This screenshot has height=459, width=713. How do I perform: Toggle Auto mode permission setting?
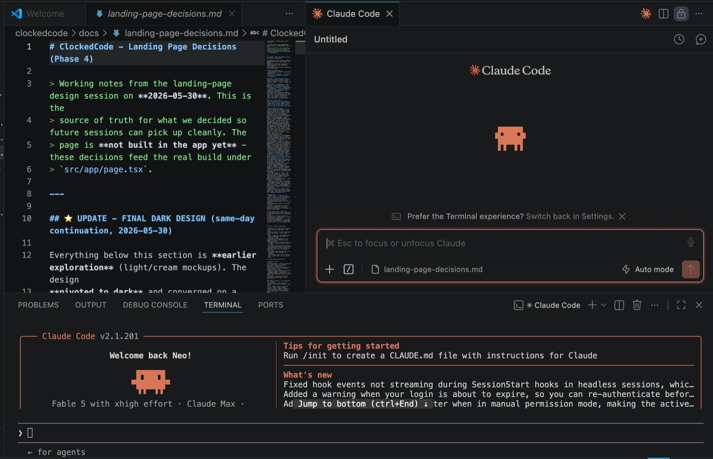(647, 269)
